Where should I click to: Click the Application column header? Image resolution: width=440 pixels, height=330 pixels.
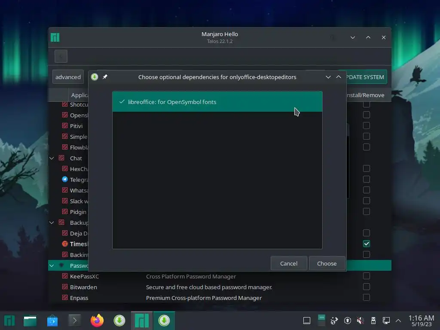click(79, 95)
